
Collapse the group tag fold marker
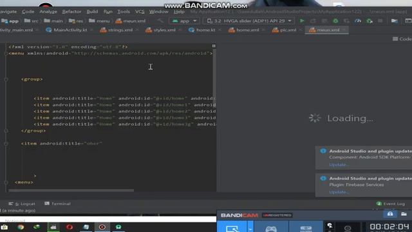6,79
